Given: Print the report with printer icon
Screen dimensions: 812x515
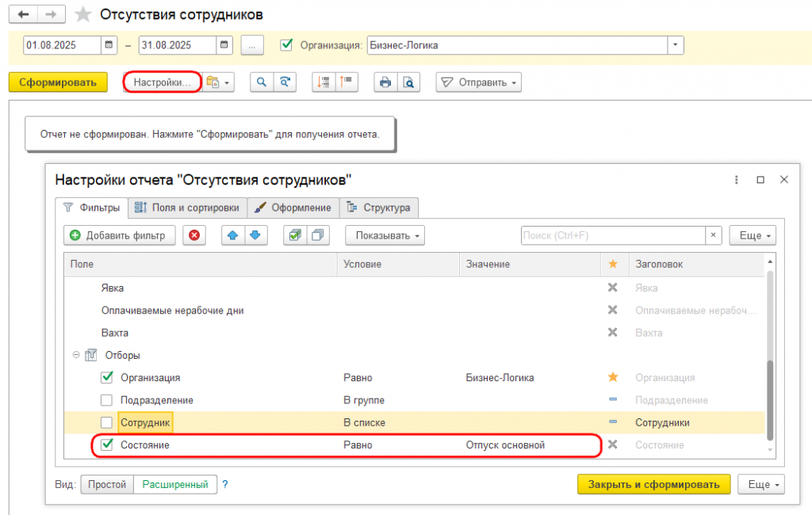Looking at the screenshot, I should pos(385,82).
